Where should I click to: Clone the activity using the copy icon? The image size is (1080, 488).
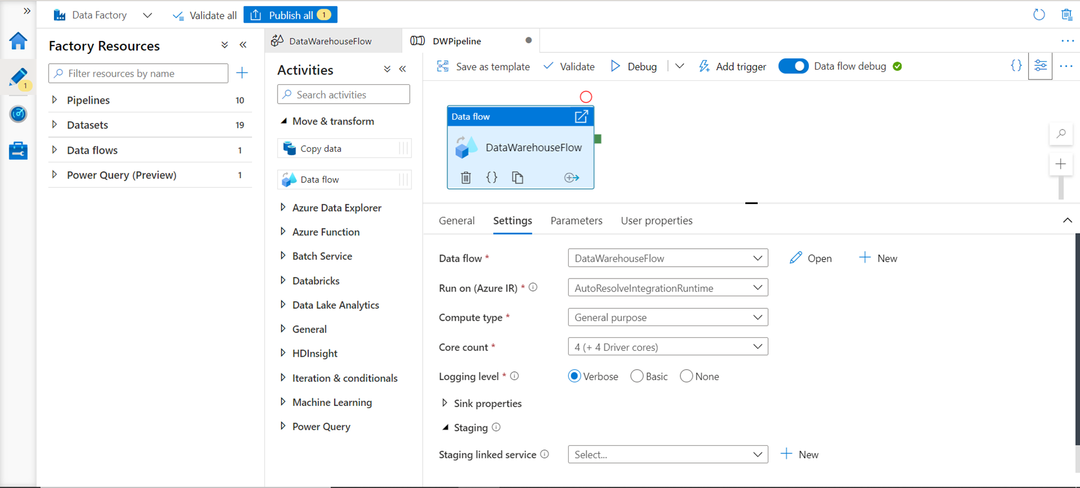tap(517, 178)
